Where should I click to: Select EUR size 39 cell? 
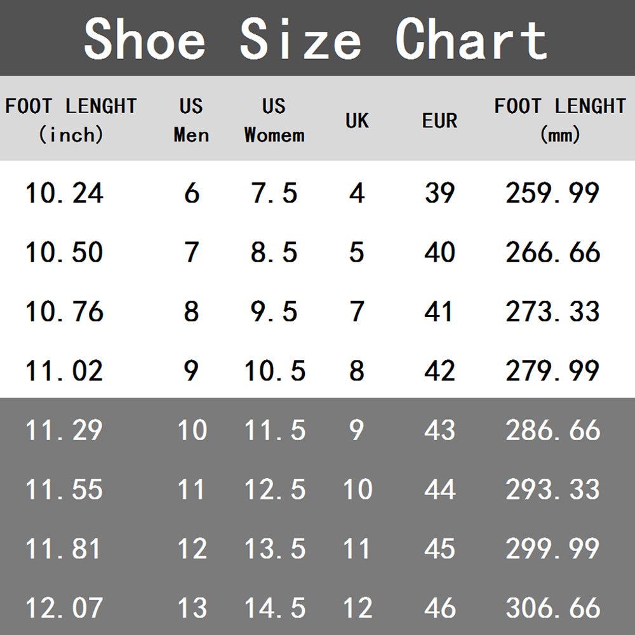(440, 193)
